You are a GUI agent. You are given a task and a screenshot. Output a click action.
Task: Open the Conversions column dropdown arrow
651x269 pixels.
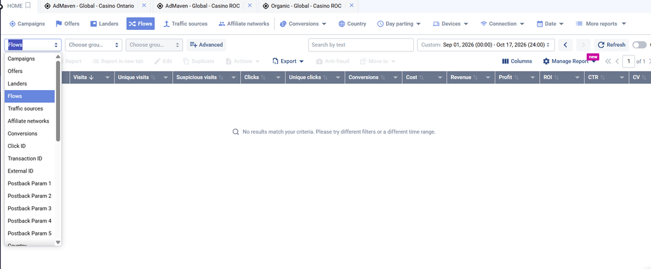coord(396,77)
